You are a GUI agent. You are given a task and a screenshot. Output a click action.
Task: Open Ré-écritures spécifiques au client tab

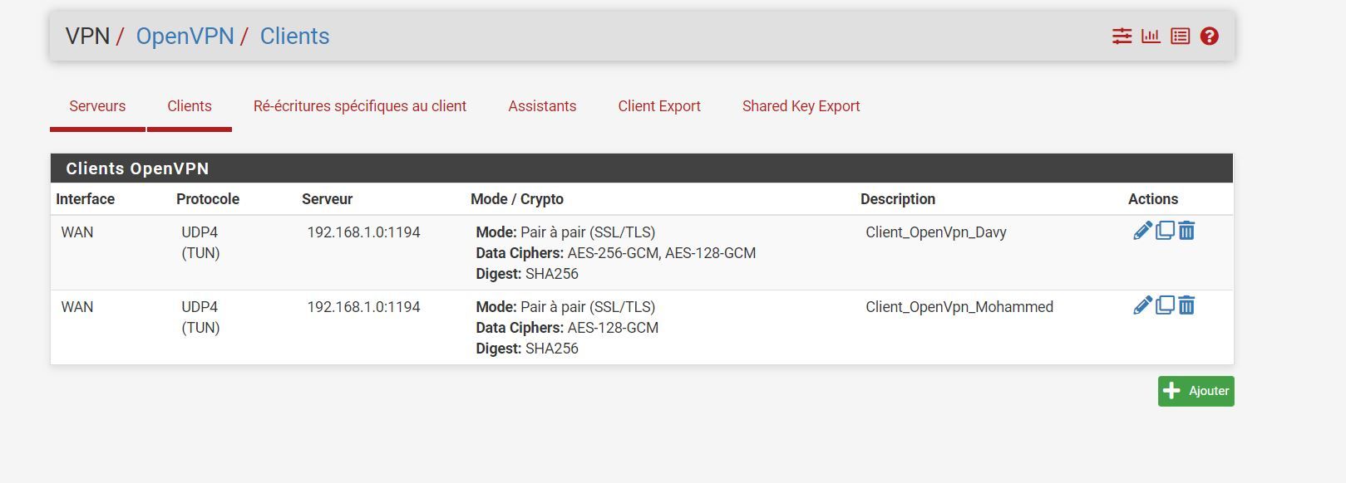coord(359,106)
